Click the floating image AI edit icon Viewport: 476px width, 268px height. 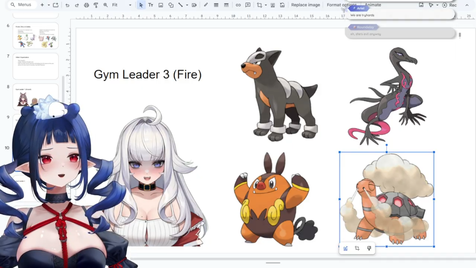coord(346,249)
